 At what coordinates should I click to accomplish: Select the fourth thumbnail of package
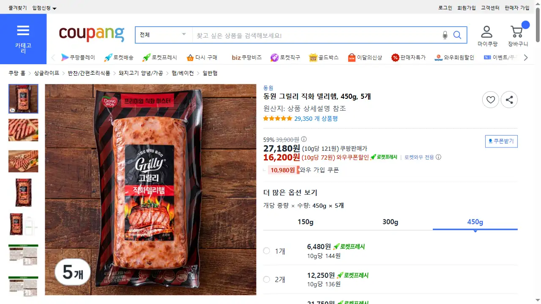point(23,193)
